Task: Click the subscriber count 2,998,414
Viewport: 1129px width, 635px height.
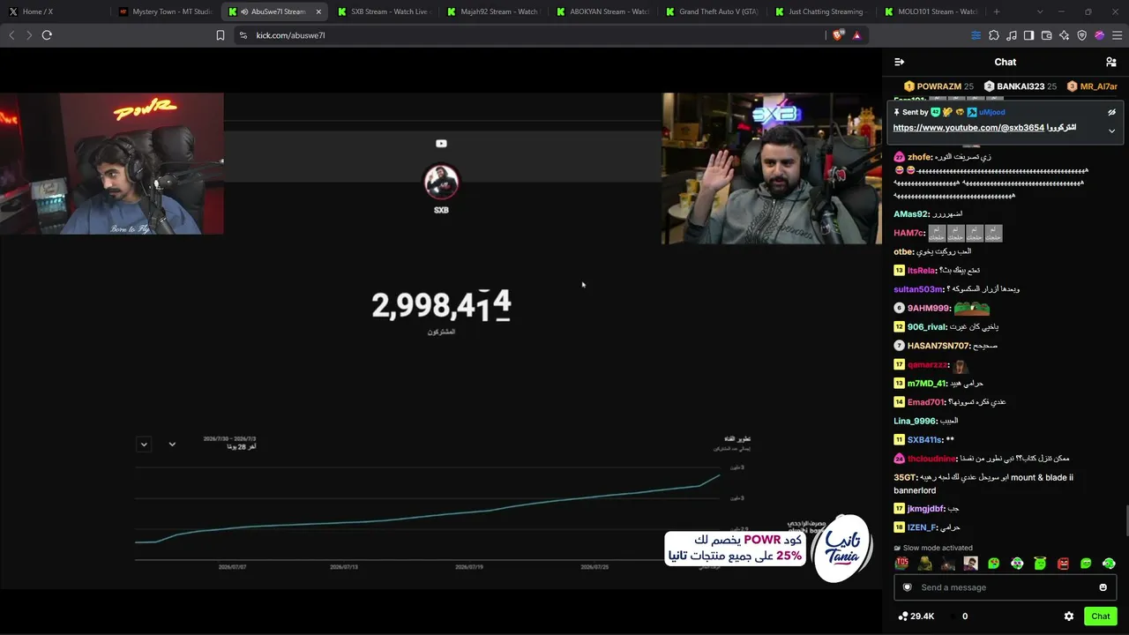Action: pyautogui.click(x=441, y=306)
